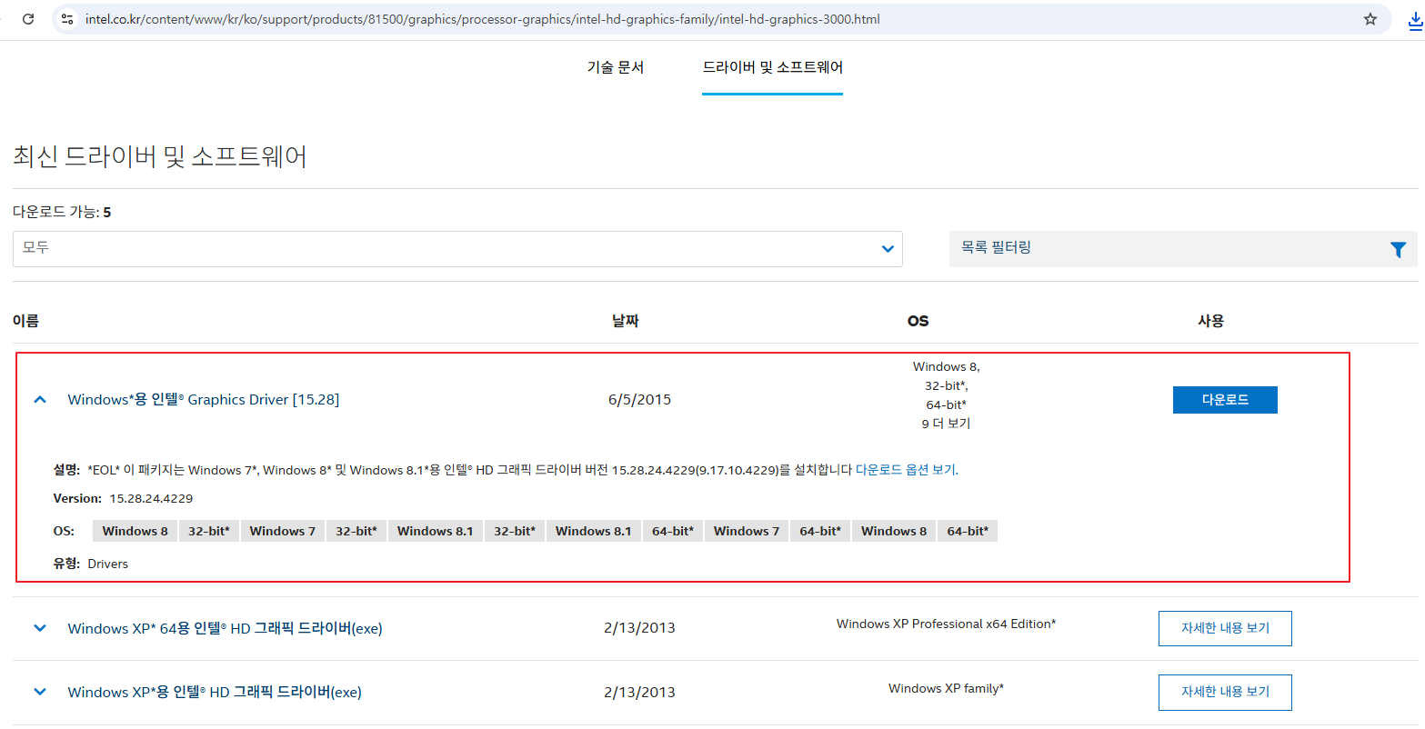Expand the Windows XP*용 HD 그래픽 드라이버 row
The height and width of the screenshot is (729, 1425).
(40, 692)
